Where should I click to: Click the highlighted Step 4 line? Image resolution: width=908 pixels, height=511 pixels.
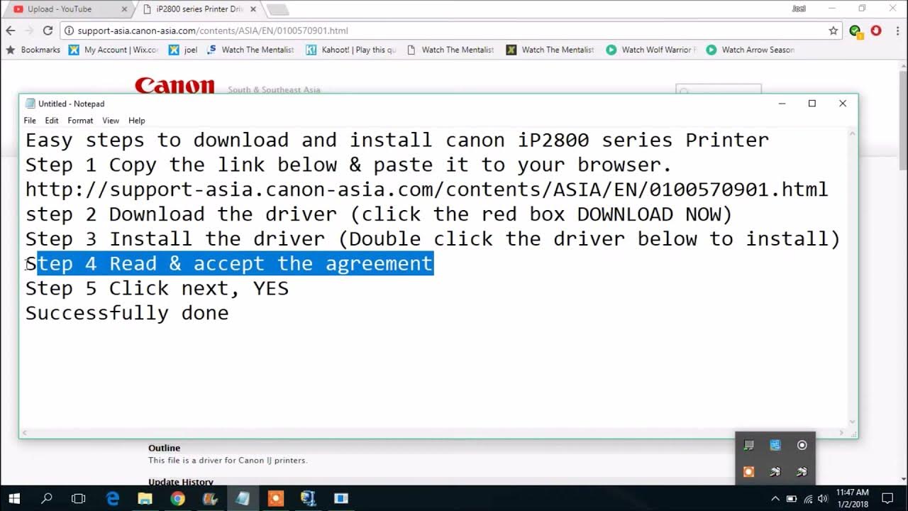click(x=229, y=263)
